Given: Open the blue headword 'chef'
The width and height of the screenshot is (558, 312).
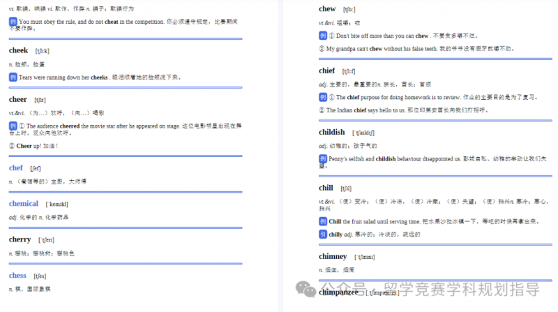Looking at the screenshot, I should click(x=15, y=168).
